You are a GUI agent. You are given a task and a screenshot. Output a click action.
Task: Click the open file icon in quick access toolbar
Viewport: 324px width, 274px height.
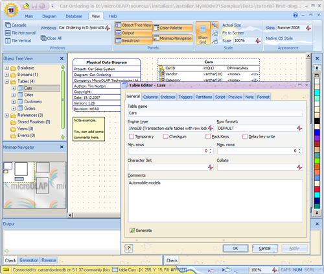pyautogui.click(x=26, y=6)
